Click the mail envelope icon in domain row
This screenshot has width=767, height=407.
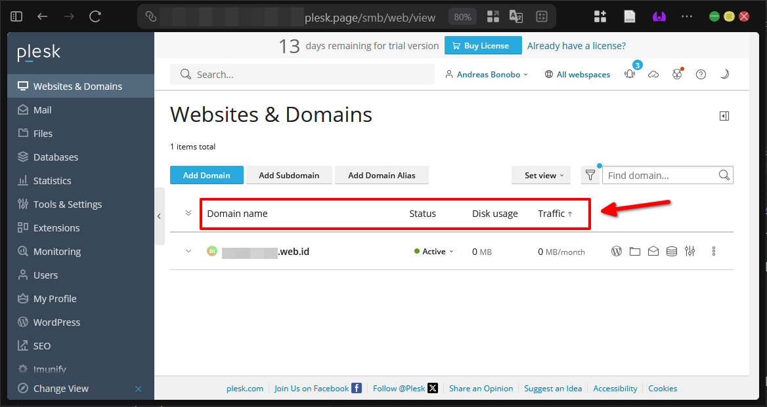653,251
